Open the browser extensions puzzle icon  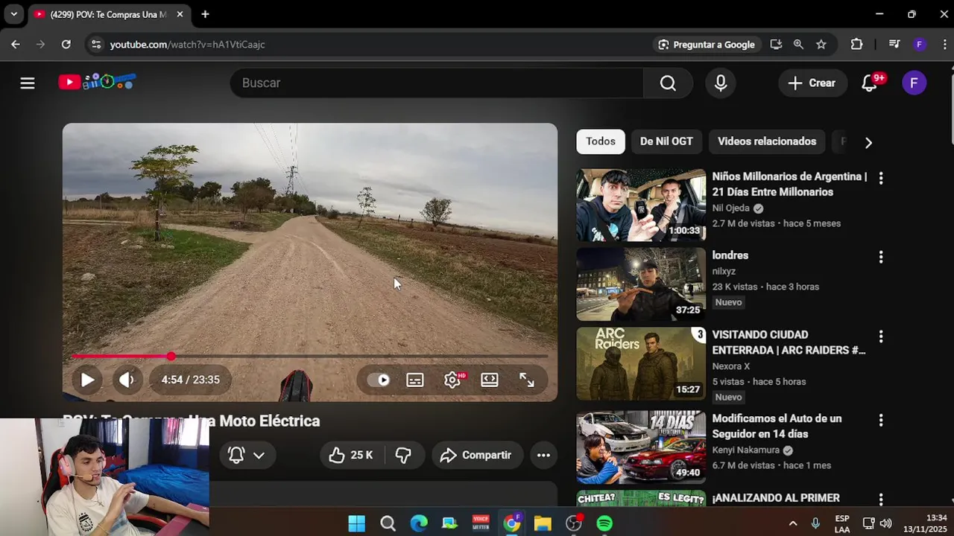click(856, 45)
